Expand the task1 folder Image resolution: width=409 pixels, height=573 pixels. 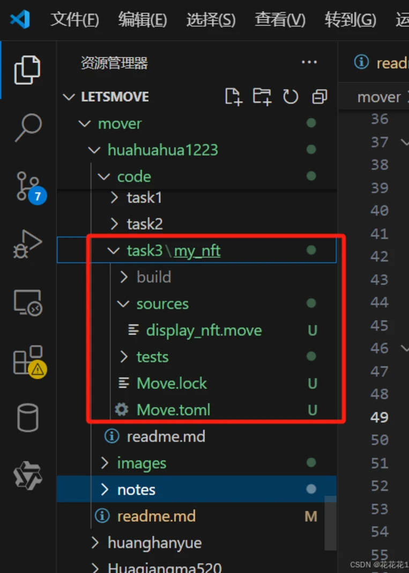coord(144,198)
